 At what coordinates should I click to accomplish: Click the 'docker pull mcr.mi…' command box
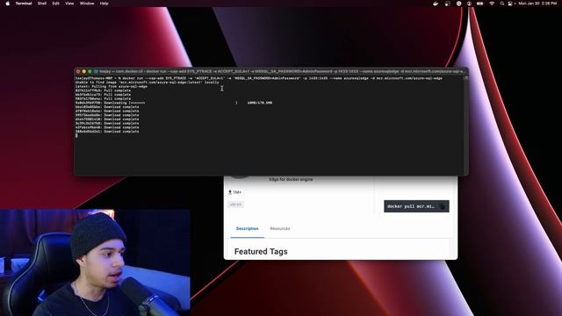coord(416,206)
